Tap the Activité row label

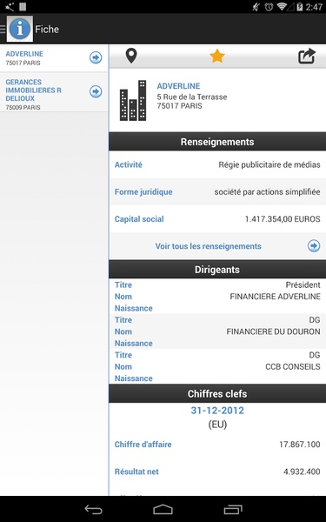[129, 164]
